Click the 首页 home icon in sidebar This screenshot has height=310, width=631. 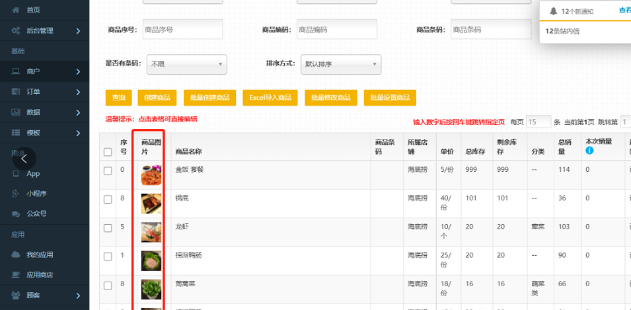(x=15, y=10)
